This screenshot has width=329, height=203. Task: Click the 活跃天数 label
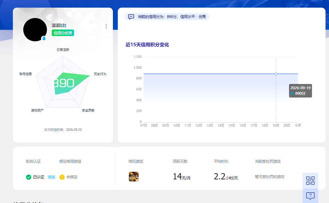click(x=180, y=161)
